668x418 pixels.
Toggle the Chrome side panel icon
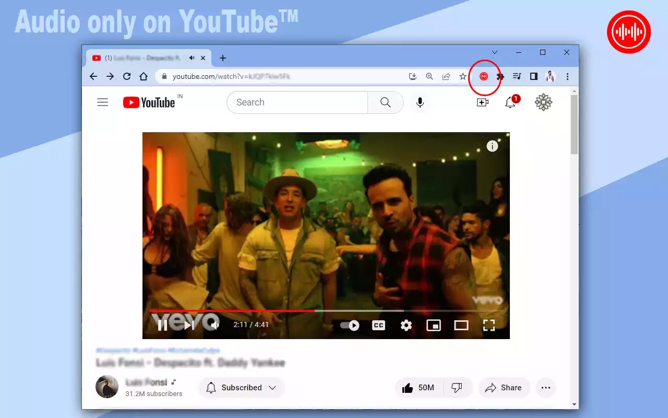pos(533,76)
